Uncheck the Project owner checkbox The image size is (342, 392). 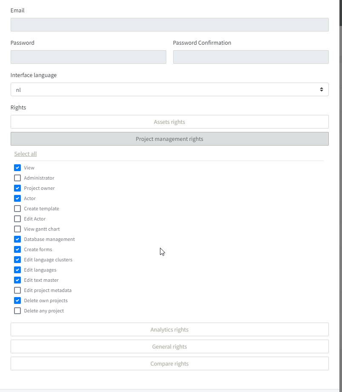(x=17, y=188)
